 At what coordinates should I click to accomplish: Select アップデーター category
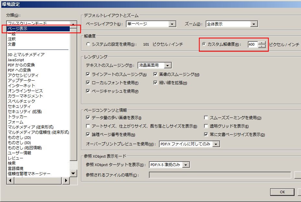point(21,81)
